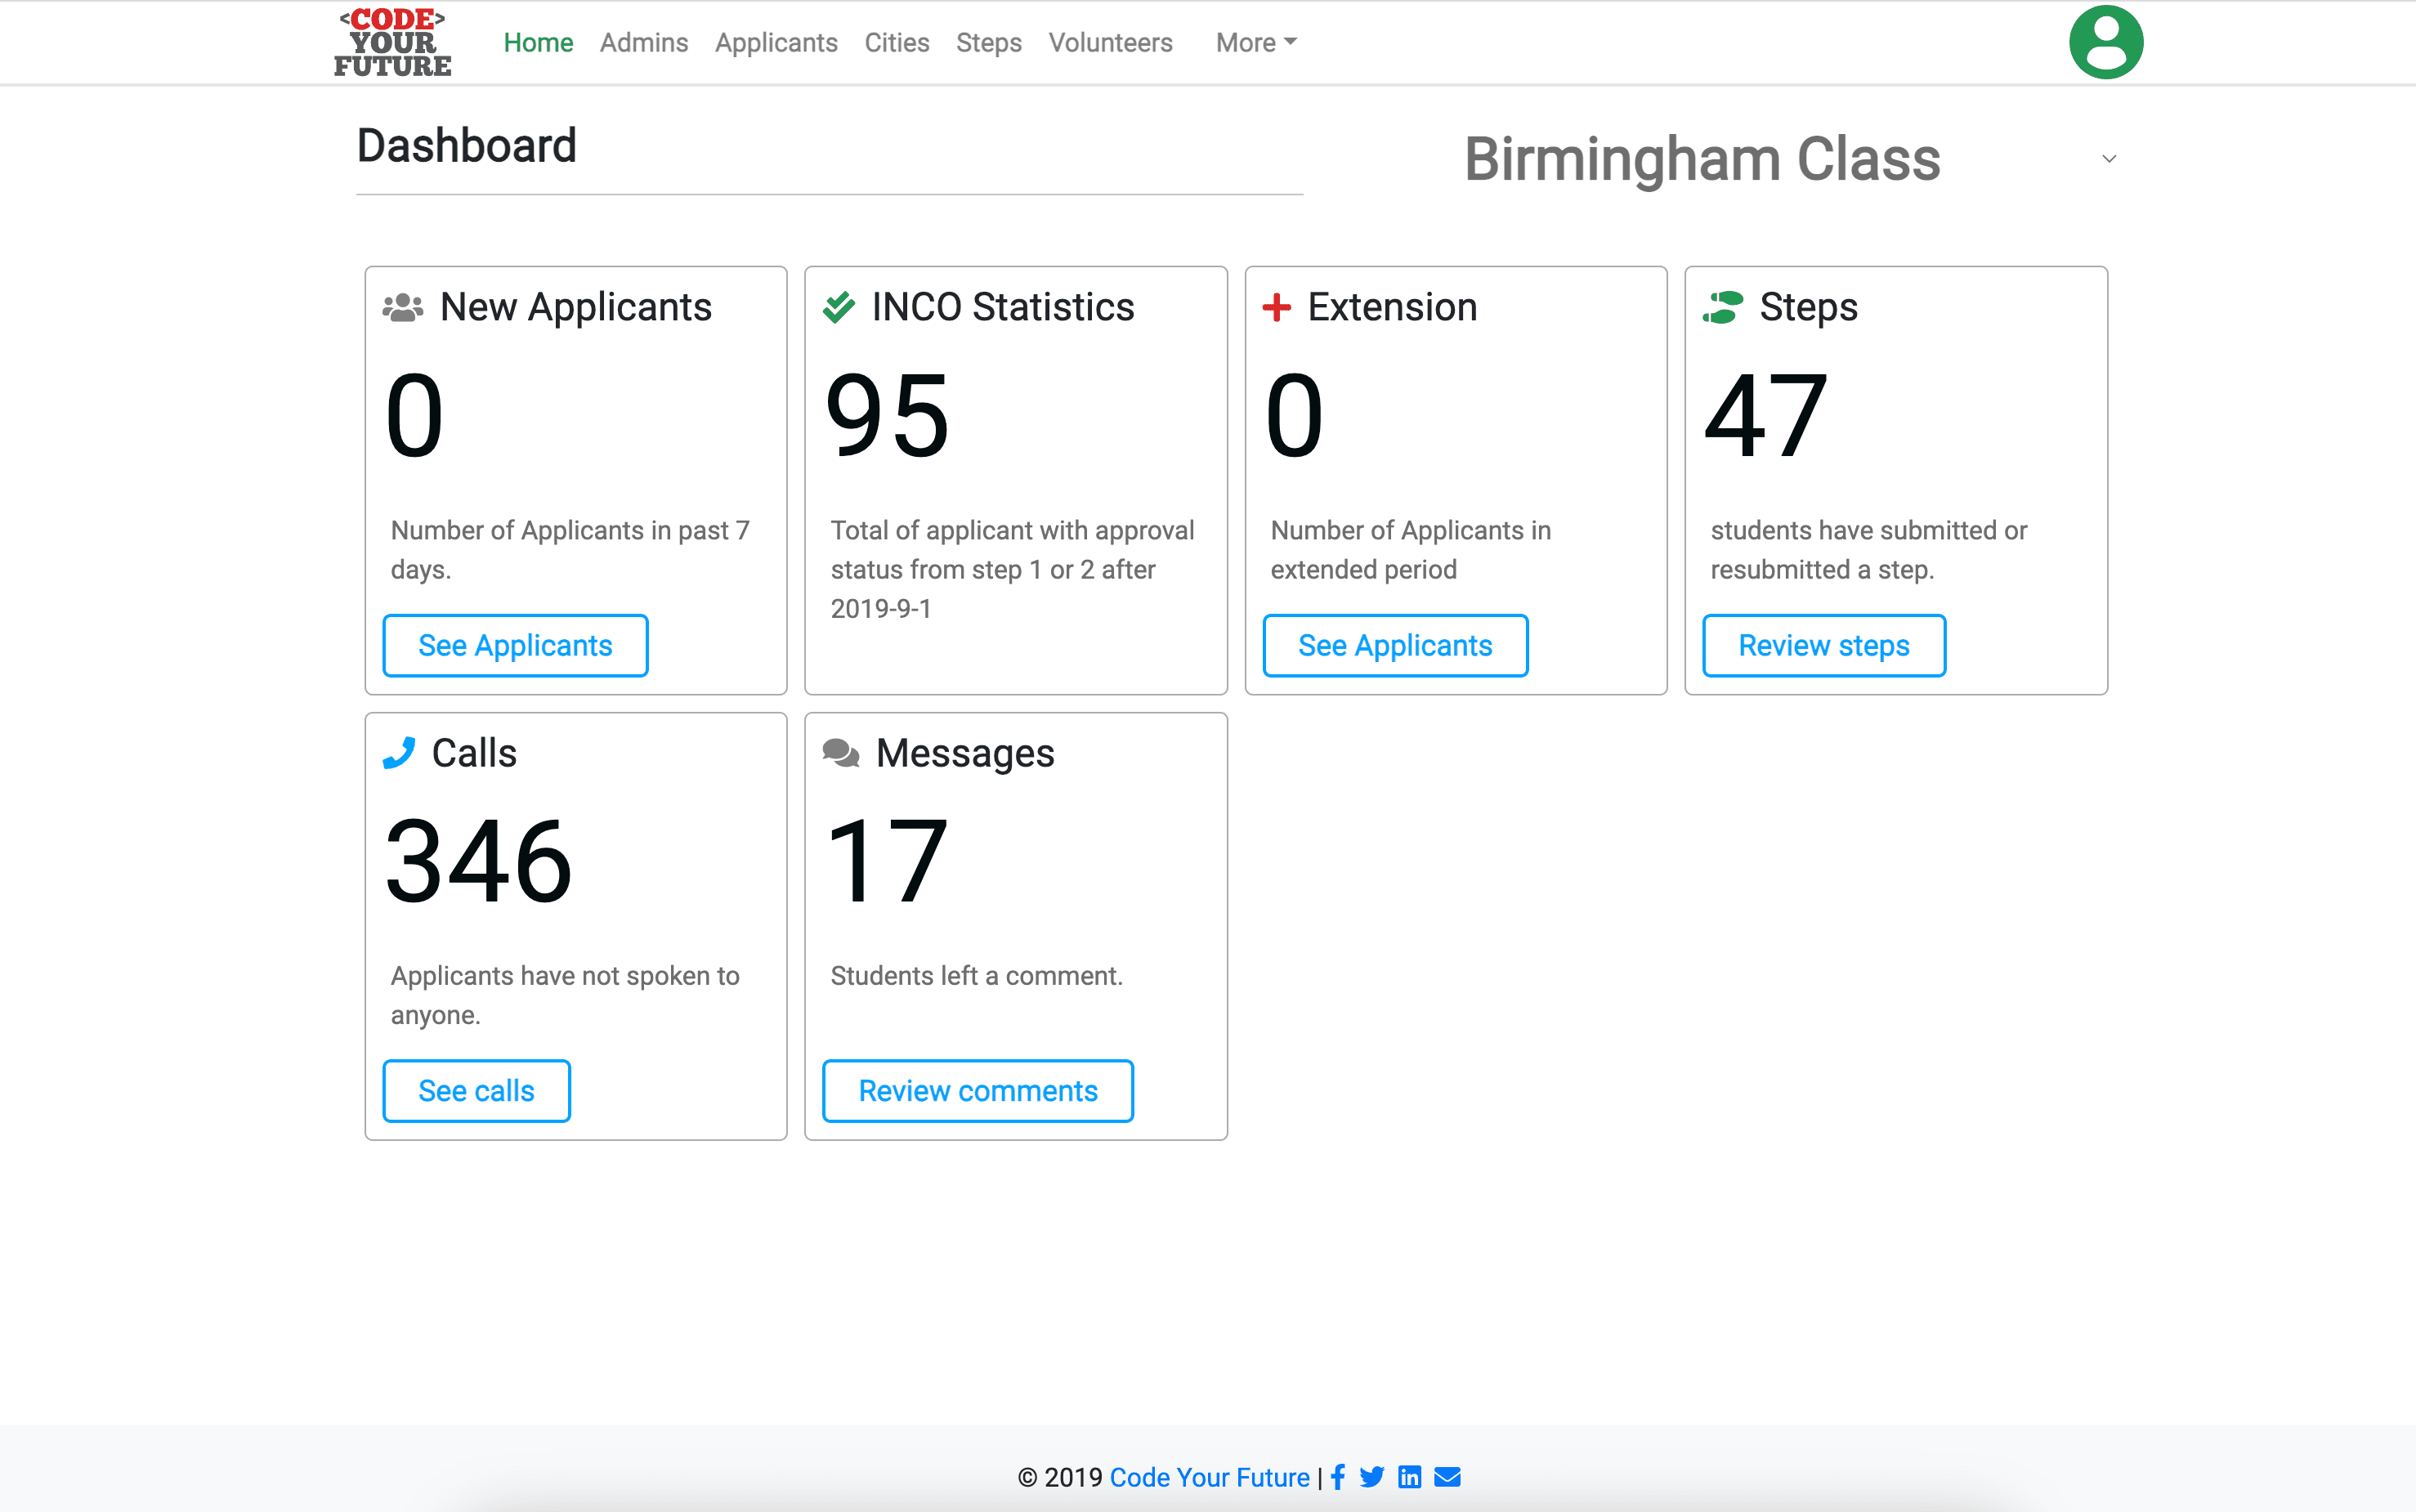This screenshot has width=2416, height=1512.
Task: Open the More dropdown menu
Action: 1256,42
